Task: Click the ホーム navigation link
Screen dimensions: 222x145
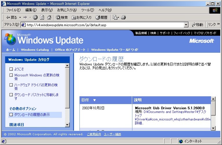Action: (x=11, y=50)
